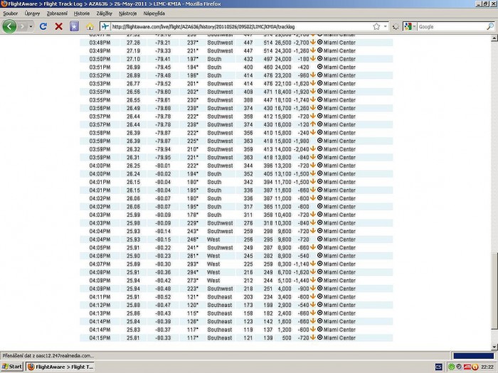Click the address bar URL field

(241, 27)
